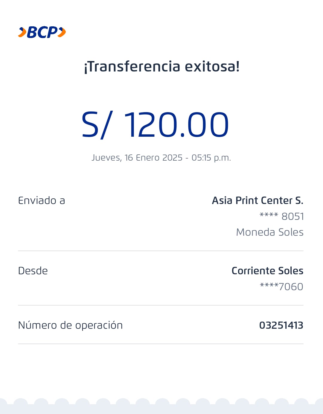This screenshot has height=414, width=323.
Task: Select the "¡Transferencia exitosa!" heading
Action: click(161, 66)
